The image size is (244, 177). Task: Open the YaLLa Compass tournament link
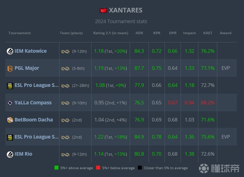(33, 103)
